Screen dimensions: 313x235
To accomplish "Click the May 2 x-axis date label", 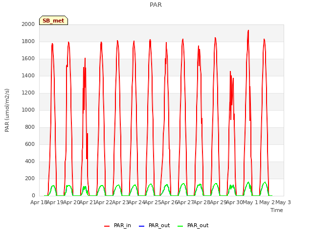I will pyautogui.click(x=267, y=202).
